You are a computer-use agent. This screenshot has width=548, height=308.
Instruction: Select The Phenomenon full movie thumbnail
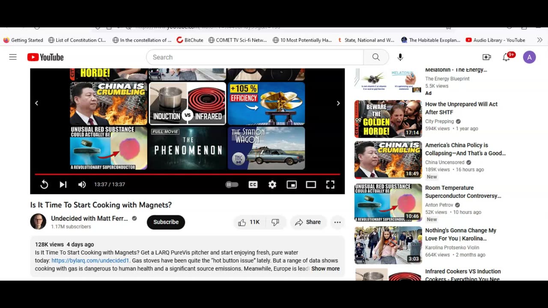tap(188, 148)
